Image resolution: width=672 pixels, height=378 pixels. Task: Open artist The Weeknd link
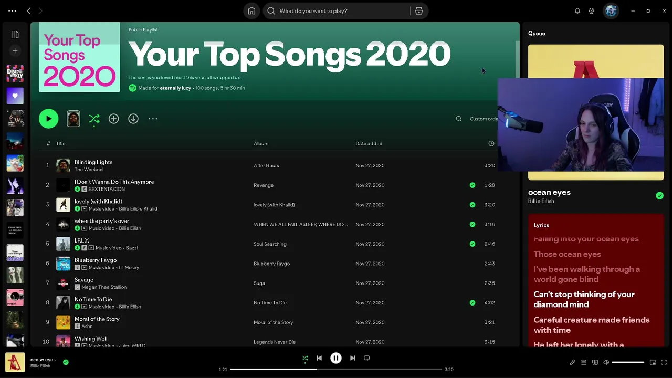[x=88, y=170]
